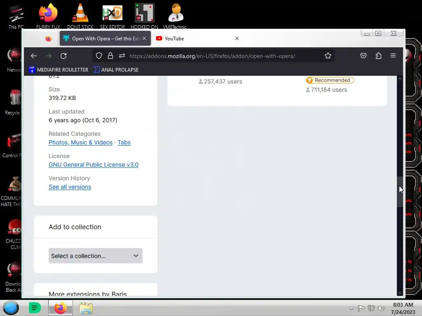Open Firefox View tab icon
Viewport: 422px width, 316px height.
pyautogui.click(x=49, y=39)
